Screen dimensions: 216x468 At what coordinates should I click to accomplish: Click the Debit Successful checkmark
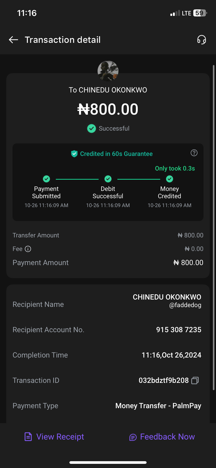click(x=108, y=179)
